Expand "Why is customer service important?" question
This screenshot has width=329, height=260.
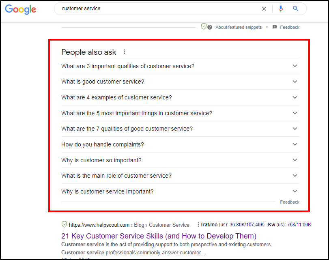pos(295,191)
